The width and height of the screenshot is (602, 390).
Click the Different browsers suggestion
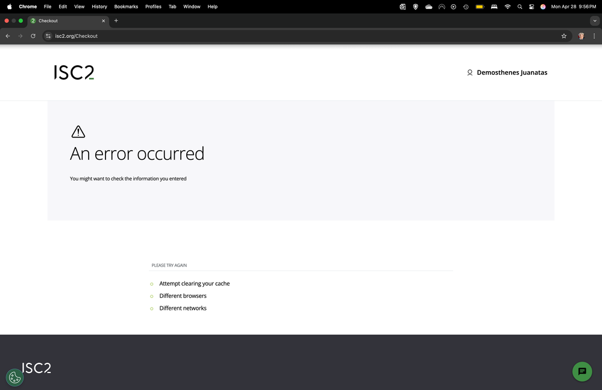pyautogui.click(x=183, y=295)
